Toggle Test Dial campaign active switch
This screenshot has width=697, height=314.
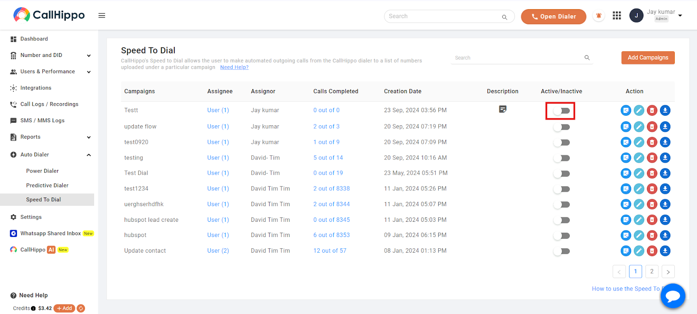562,174
